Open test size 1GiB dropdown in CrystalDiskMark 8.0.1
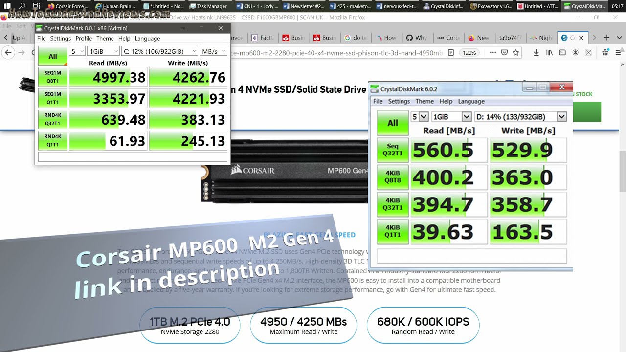626x352 pixels. (103, 51)
